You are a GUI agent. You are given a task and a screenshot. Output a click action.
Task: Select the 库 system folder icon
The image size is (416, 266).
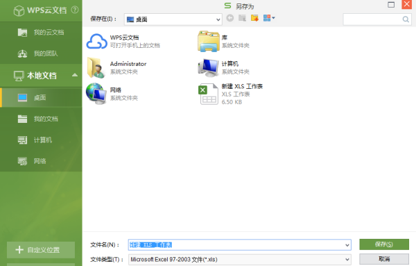[x=209, y=41]
